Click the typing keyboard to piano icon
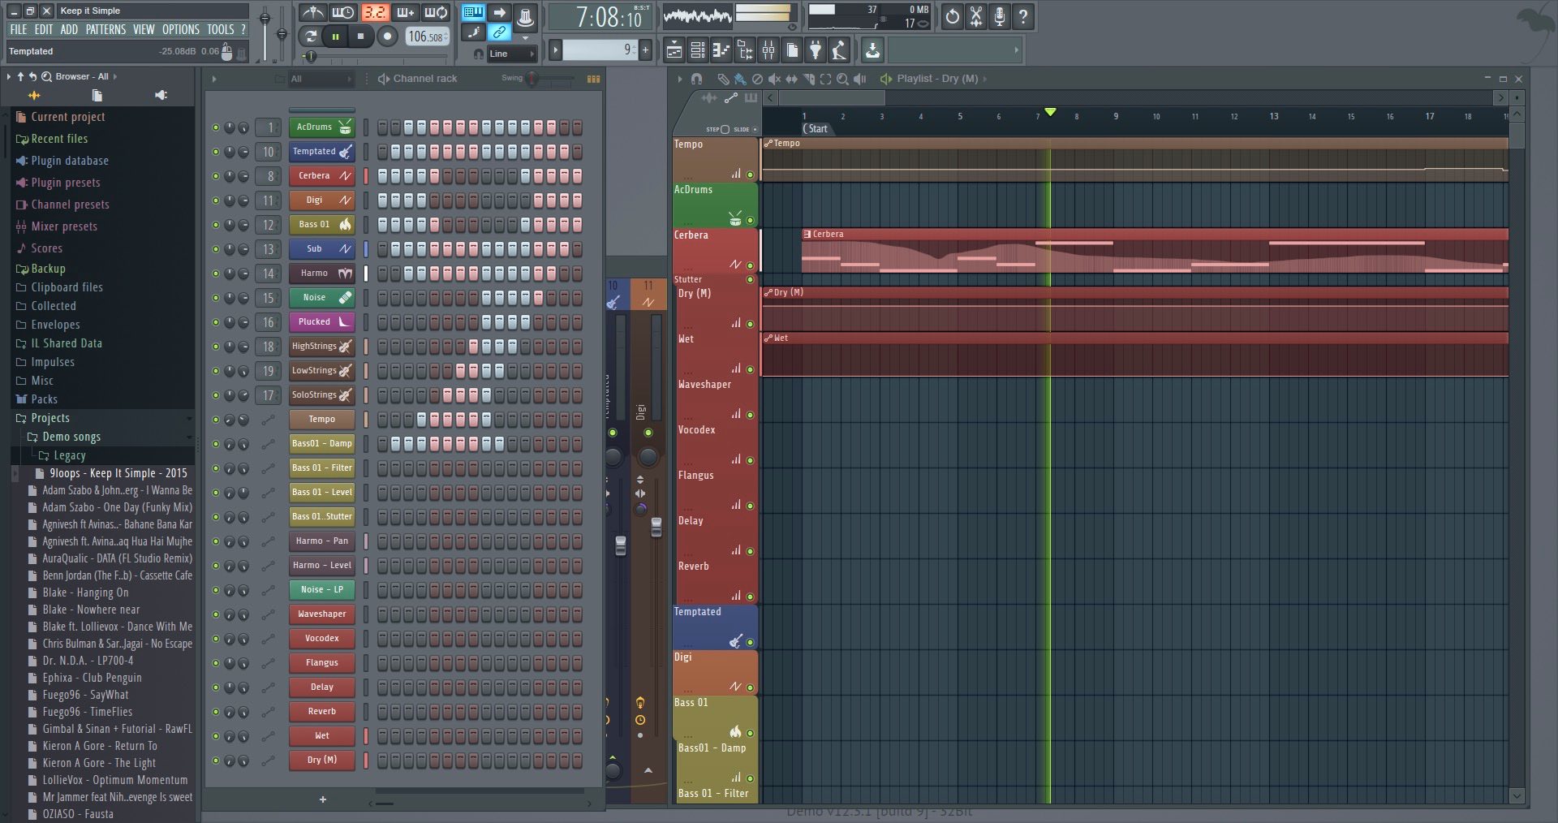 [472, 12]
